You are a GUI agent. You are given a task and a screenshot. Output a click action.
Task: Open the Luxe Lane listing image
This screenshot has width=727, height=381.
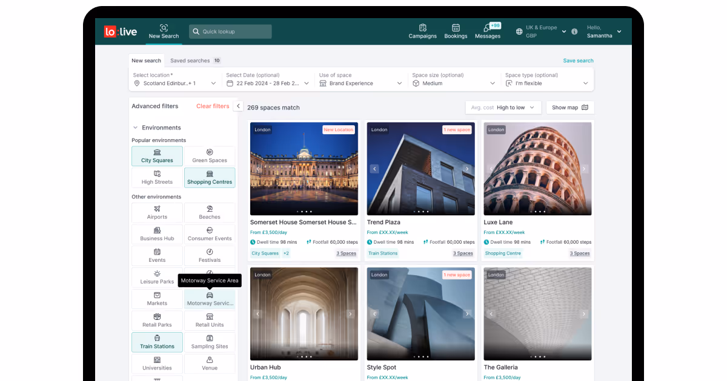pos(537,169)
